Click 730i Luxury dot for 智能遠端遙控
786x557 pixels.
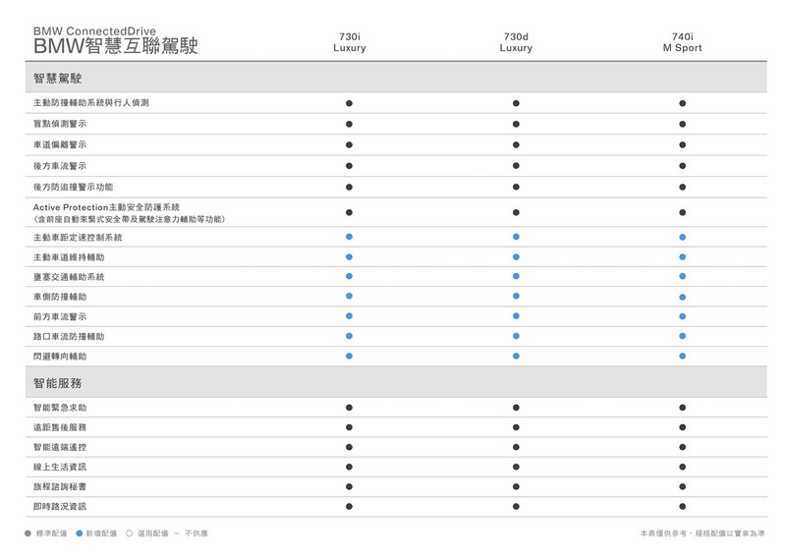[x=349, y=447]
